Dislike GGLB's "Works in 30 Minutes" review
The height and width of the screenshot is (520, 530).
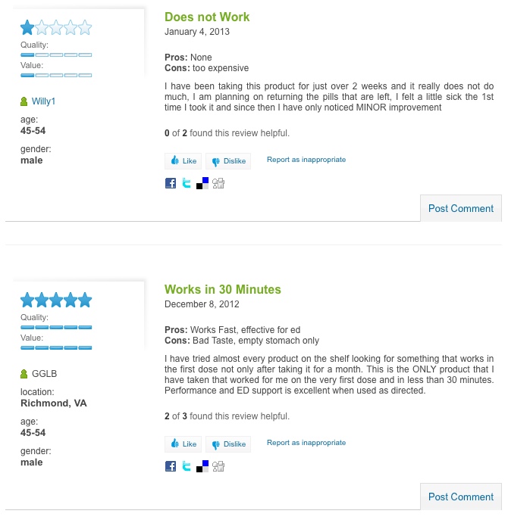pyautogui.click(x=228, y=444)
